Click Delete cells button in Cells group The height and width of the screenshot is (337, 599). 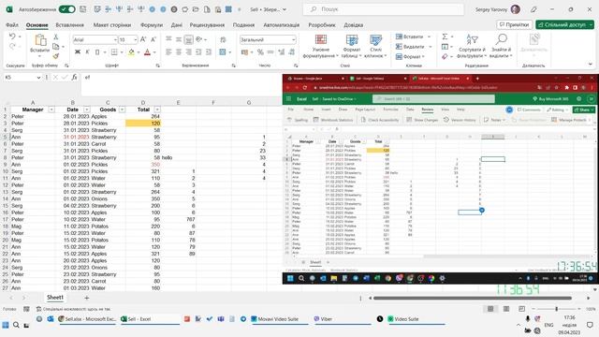(x=410, y=47)
